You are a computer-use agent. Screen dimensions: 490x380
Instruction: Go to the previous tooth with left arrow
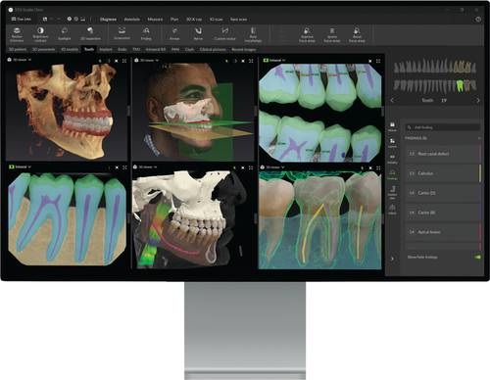392,100
